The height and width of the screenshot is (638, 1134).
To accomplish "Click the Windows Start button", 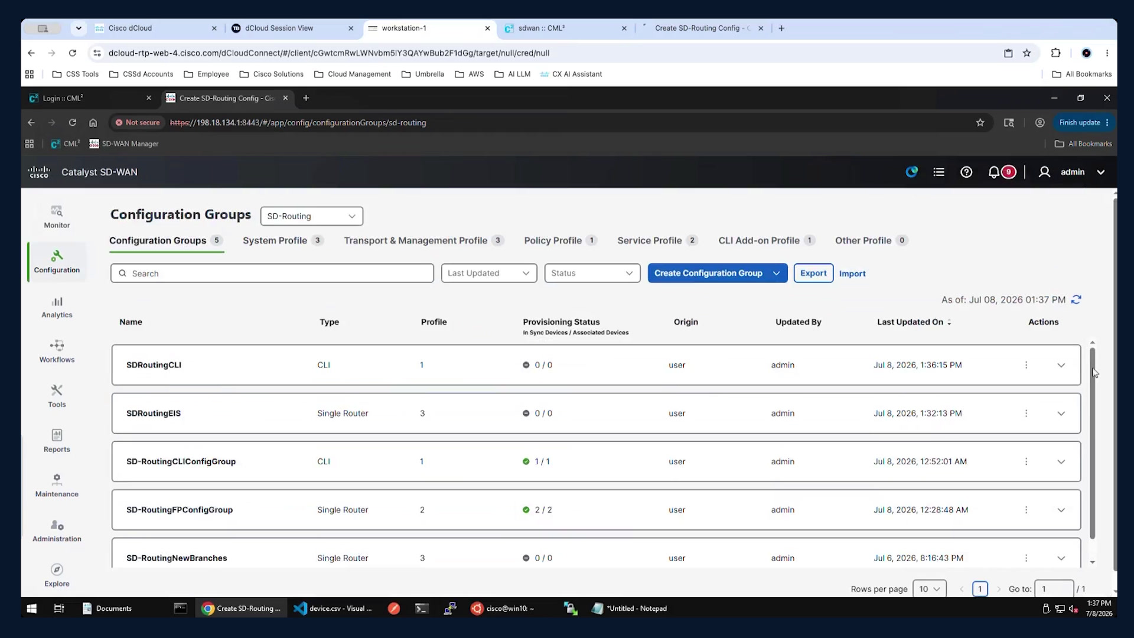I will click(x=32, y=608).
